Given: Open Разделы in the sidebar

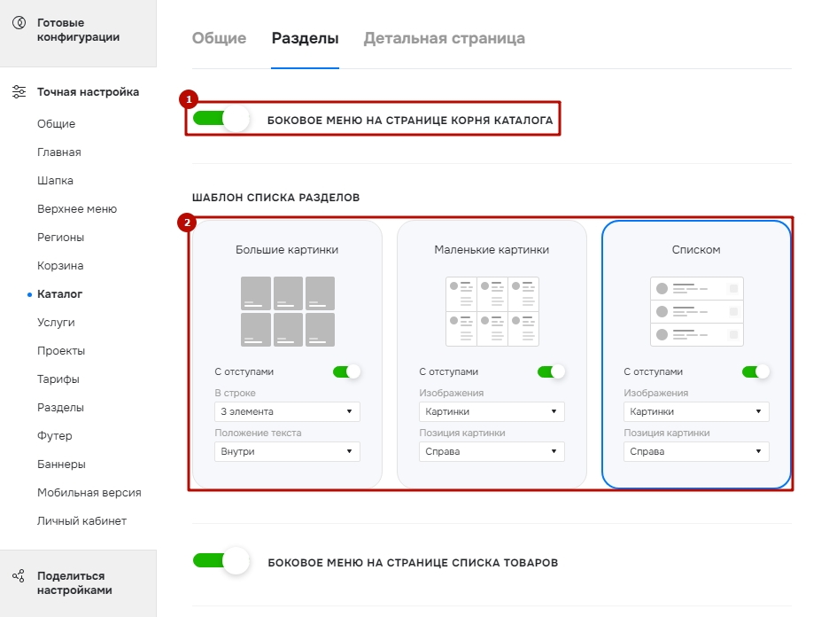Looking at the screenshot, I should [60, 407].
